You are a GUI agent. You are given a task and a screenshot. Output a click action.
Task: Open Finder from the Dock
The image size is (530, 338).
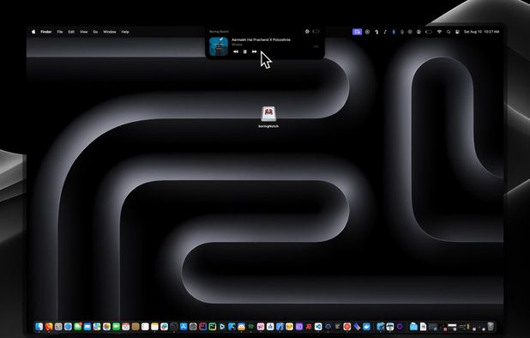click(x=39, y=327)
